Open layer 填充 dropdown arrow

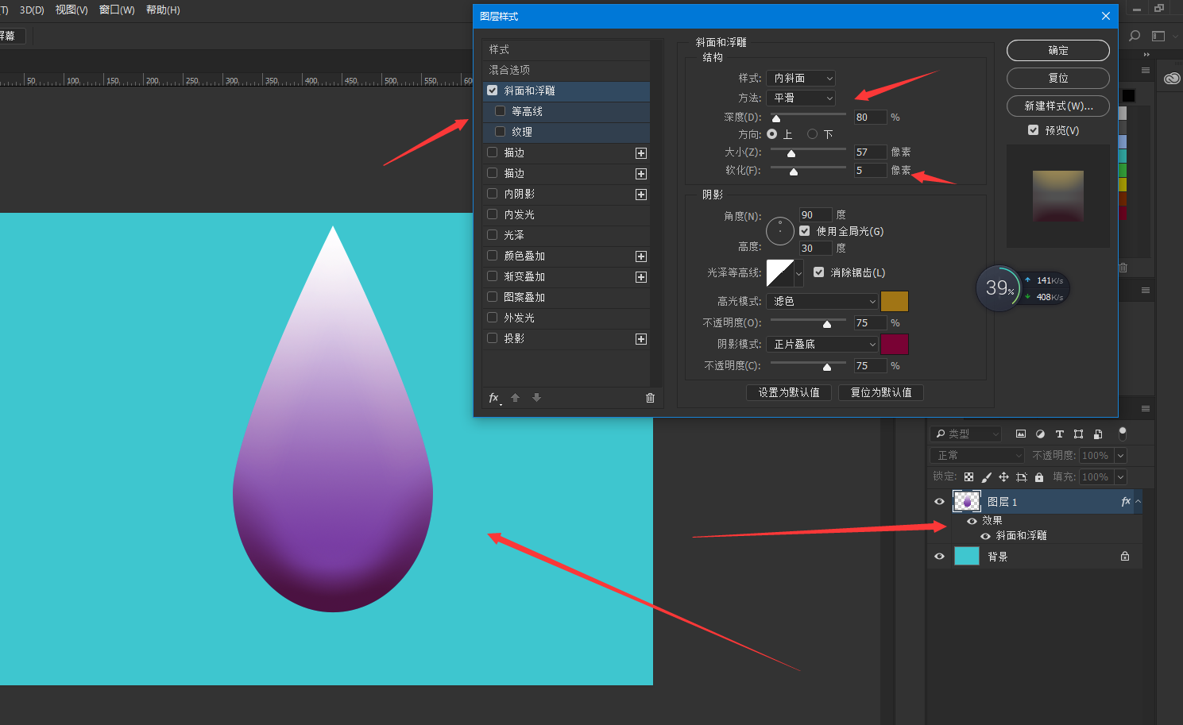click(x=1120, y=476)
